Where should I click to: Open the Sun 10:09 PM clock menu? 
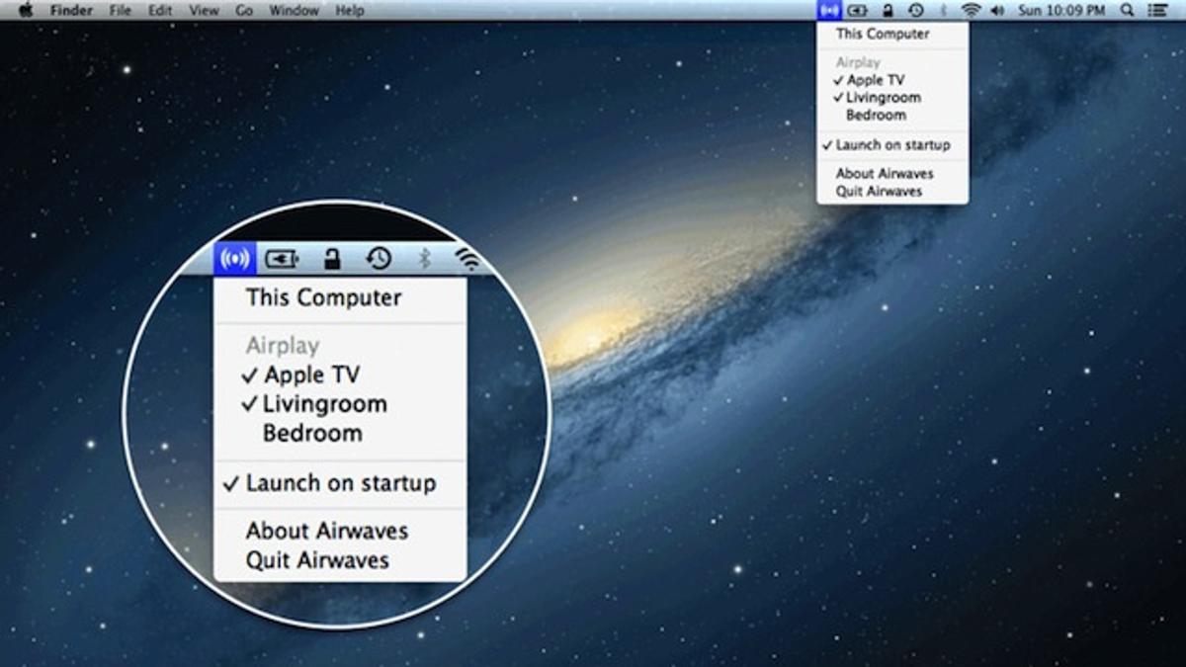point(1060,11)
